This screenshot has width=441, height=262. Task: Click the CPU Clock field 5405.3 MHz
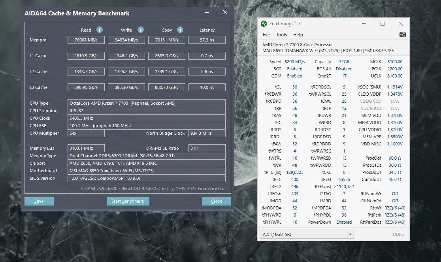[147, 118]
